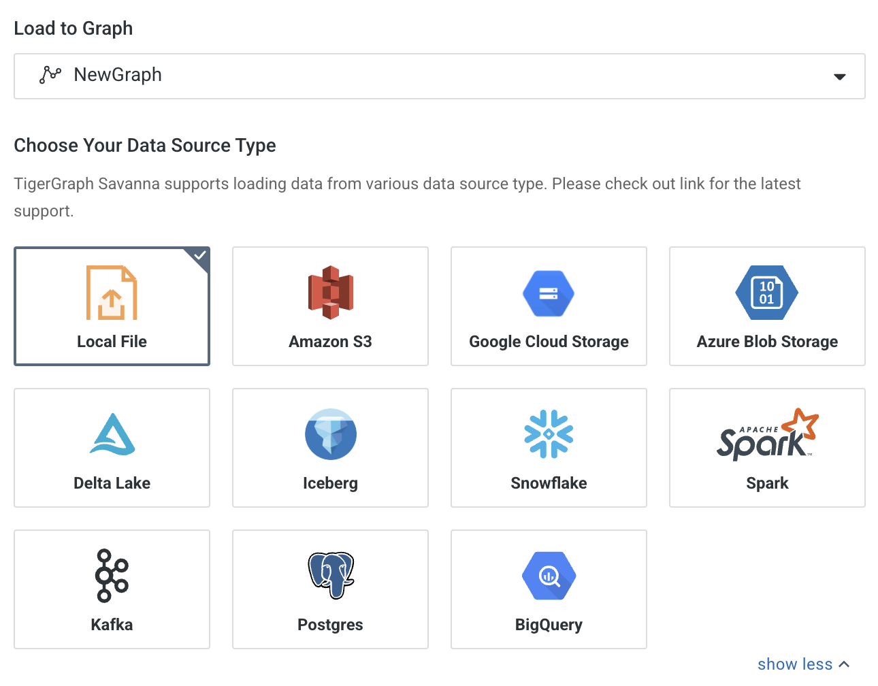The image size is (878, 686).
Task: Toggle the checkmark on Local File card
Action: (x=200, y=256)
